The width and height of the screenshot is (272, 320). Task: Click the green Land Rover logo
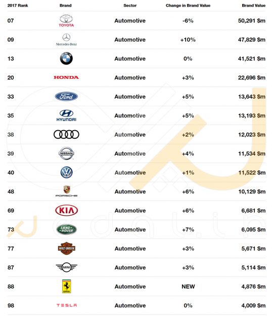point(66,229)
